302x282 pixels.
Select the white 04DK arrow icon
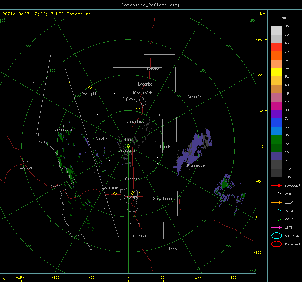pos(276,194)
